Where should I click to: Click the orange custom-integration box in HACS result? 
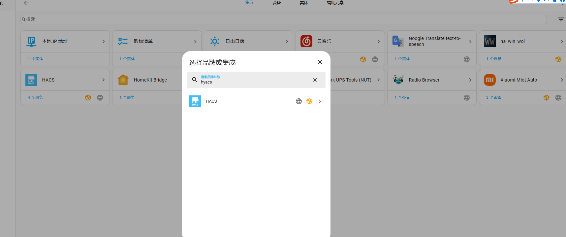click(x=309, y=101)
